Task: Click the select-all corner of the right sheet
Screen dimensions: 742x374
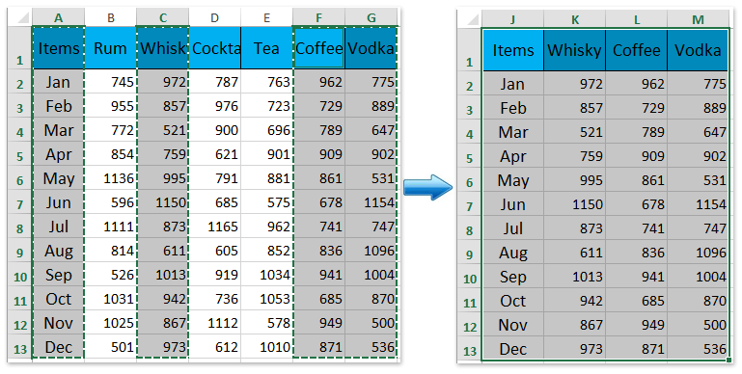Action: (x=470, y=20)
